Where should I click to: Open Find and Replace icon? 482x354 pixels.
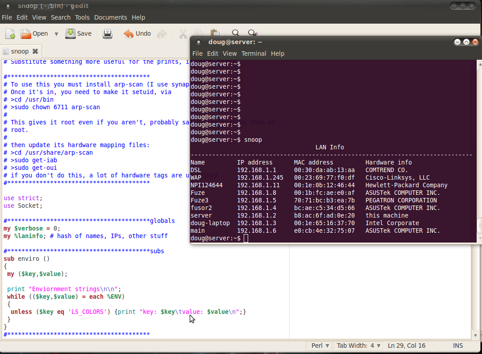tap(252, 32)
